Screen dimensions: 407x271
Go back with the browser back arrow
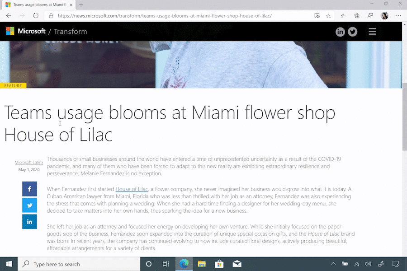(x=9, y=15)
